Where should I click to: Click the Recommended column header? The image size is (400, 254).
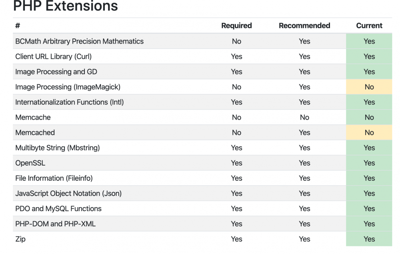[304, 26]
